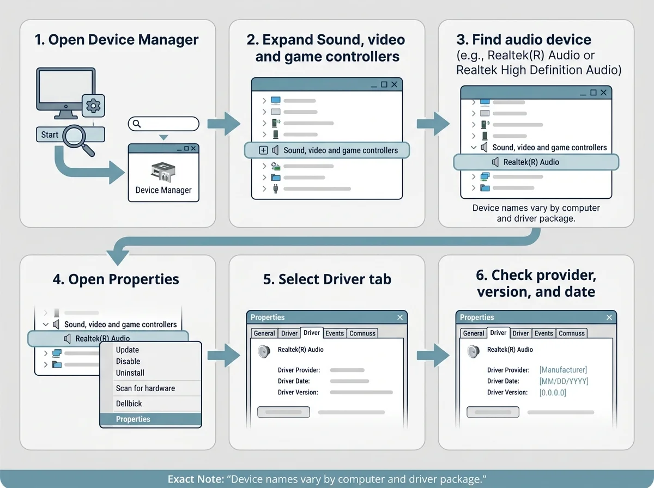
Task: Click gray drive icon in step 3 tree
Action: (485, 114)
